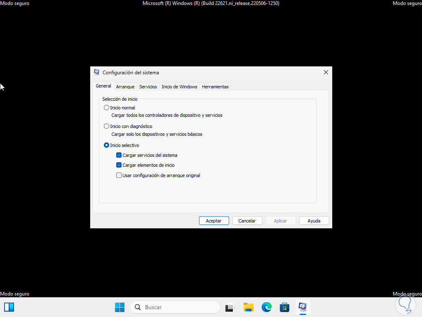Uncheck Cargar servicios del sistema
Screen dimensions: 422x317
(x=119, y=155)
